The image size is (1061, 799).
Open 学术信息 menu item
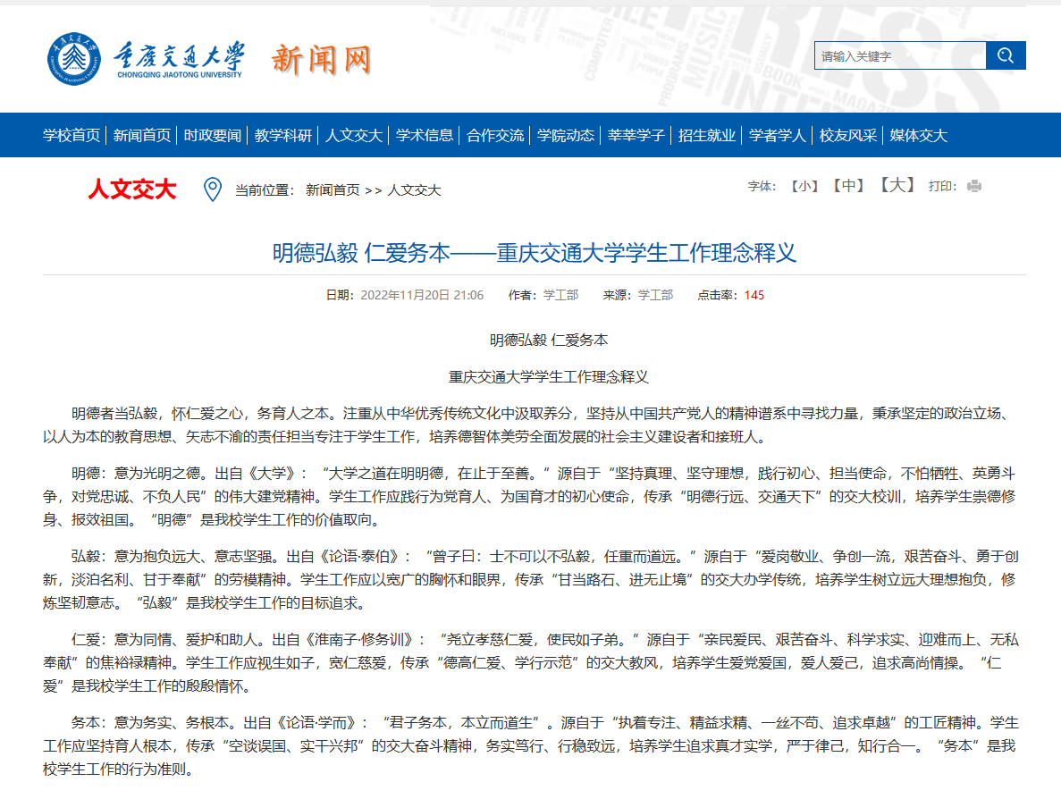click(x=425, y=135)
